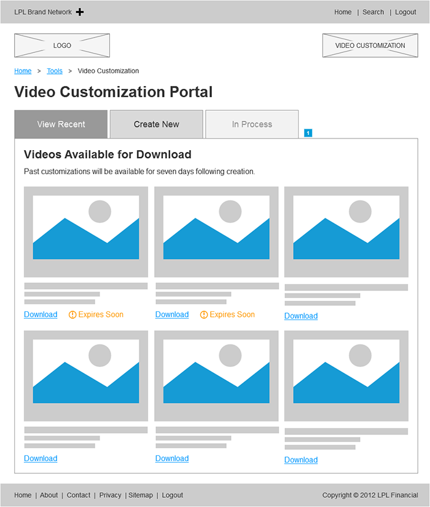Download the middle video in bottom row

click(172, 458)
